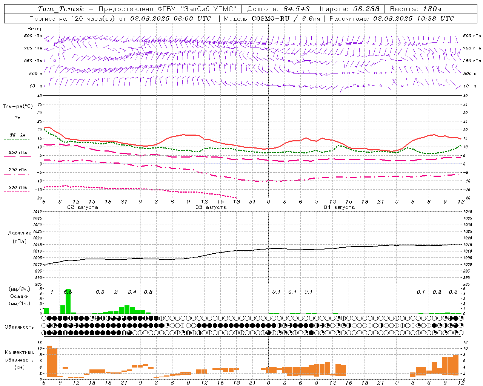Click the '(мм/1ч.)' precipitation unit label

pos(19,303)
